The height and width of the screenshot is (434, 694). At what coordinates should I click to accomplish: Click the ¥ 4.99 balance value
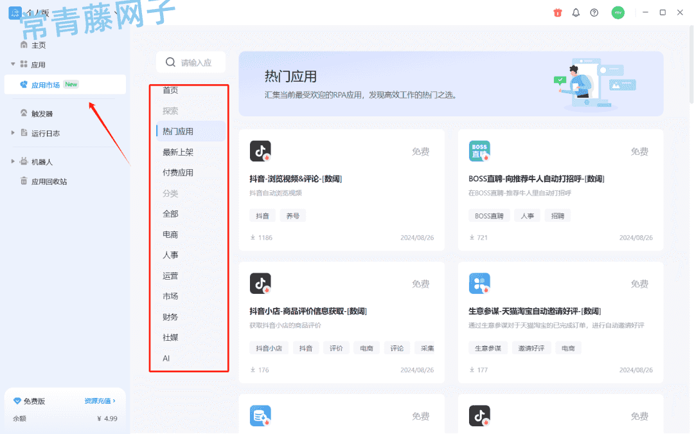coord(107,419)
